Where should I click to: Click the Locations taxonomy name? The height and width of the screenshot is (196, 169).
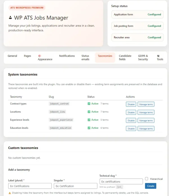pyautogui.click(x=15, y=112)
